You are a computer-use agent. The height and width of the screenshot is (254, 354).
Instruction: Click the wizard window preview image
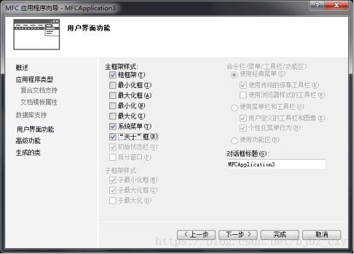(36, 34)
